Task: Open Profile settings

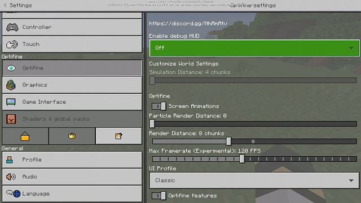Action: [x=72, y=160]
